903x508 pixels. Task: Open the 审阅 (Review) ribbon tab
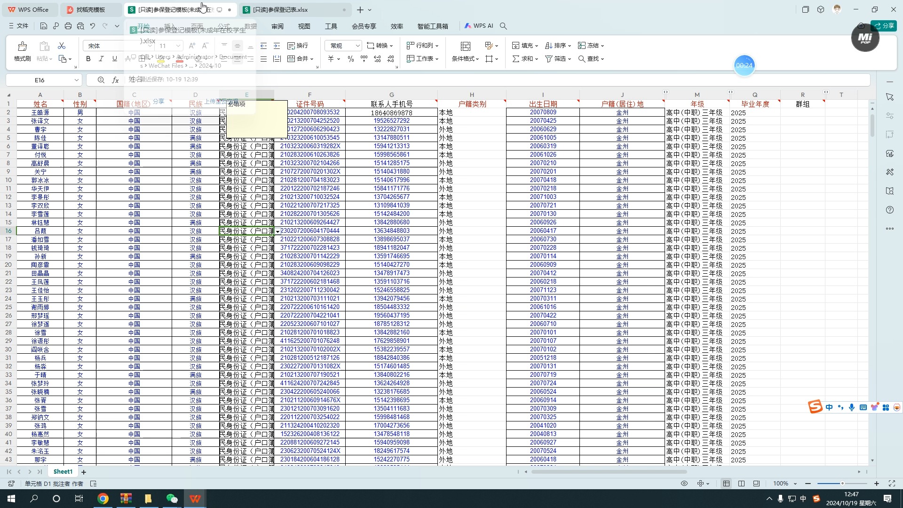pyautogui.click(x=277, y=26)
